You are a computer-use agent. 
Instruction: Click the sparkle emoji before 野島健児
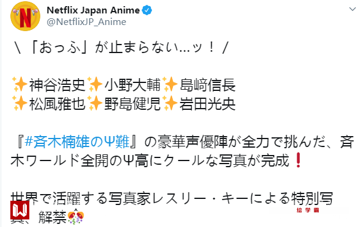coord(95,104)
